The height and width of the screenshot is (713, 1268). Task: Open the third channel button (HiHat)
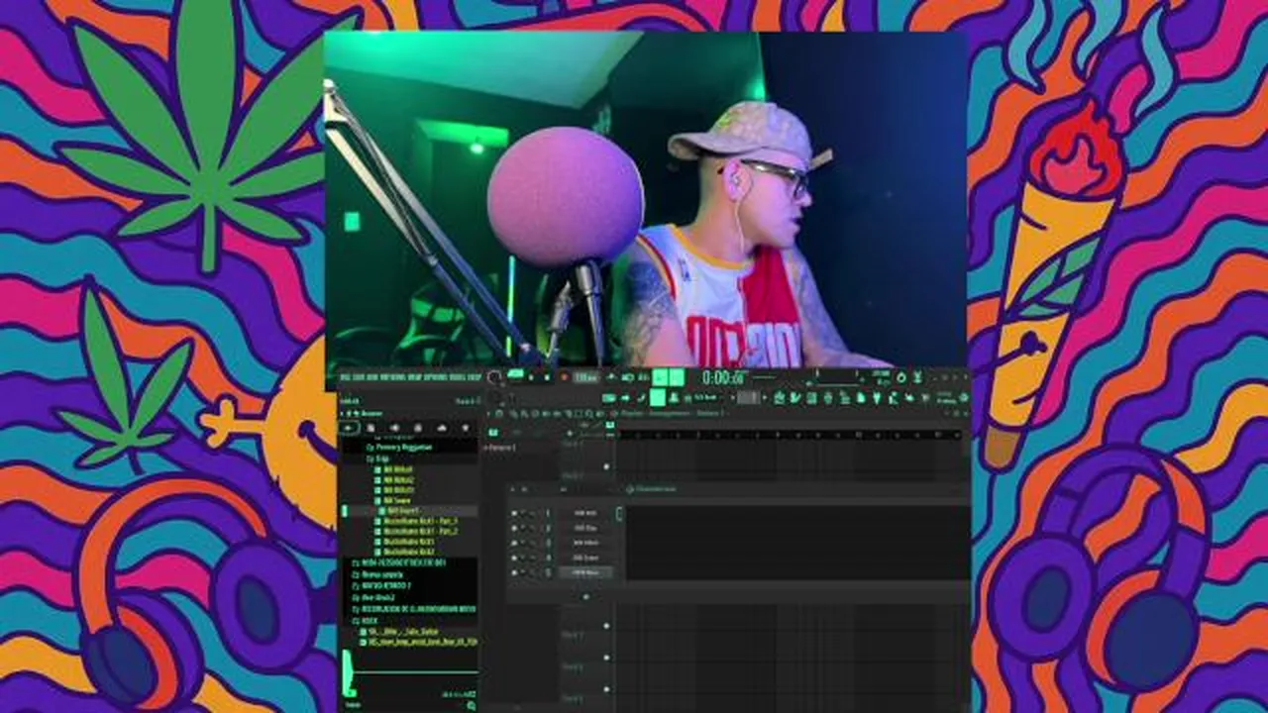click(585, 543)
